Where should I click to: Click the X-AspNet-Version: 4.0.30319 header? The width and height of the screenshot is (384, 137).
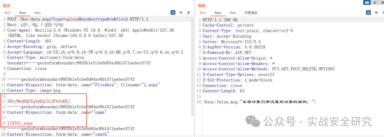coord(234,47)
